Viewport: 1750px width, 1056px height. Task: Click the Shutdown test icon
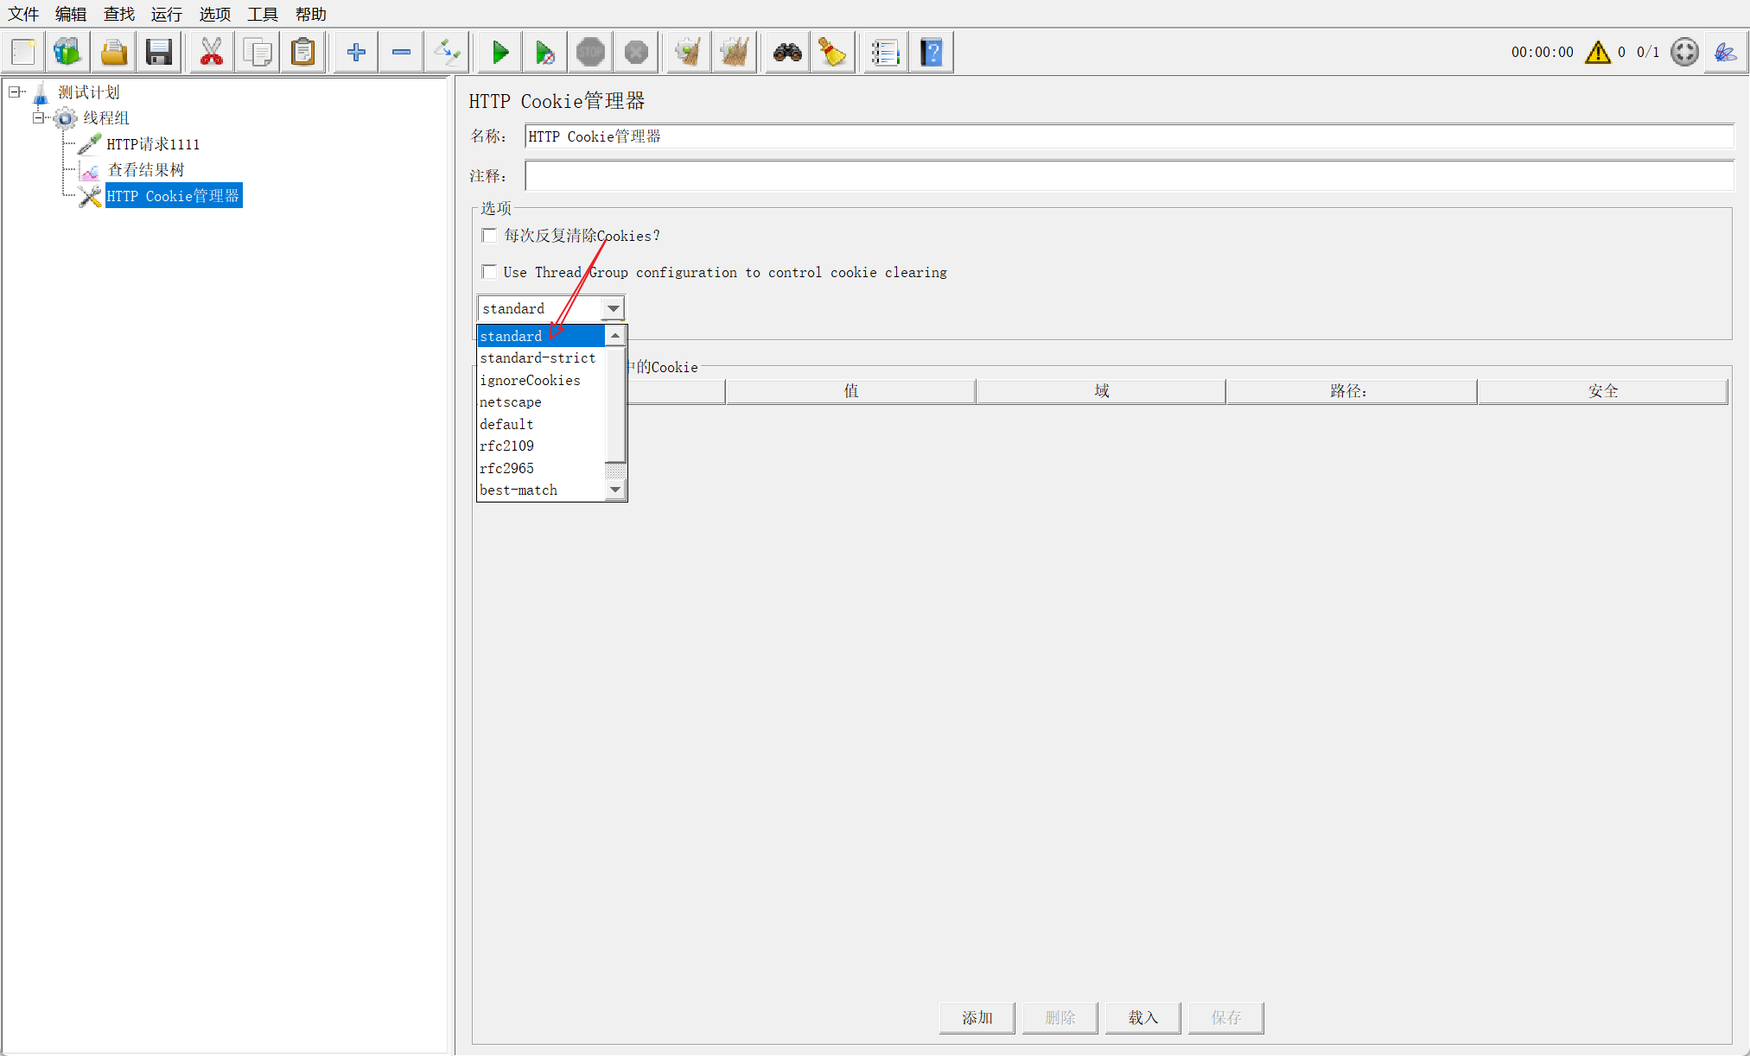(636, 53)
